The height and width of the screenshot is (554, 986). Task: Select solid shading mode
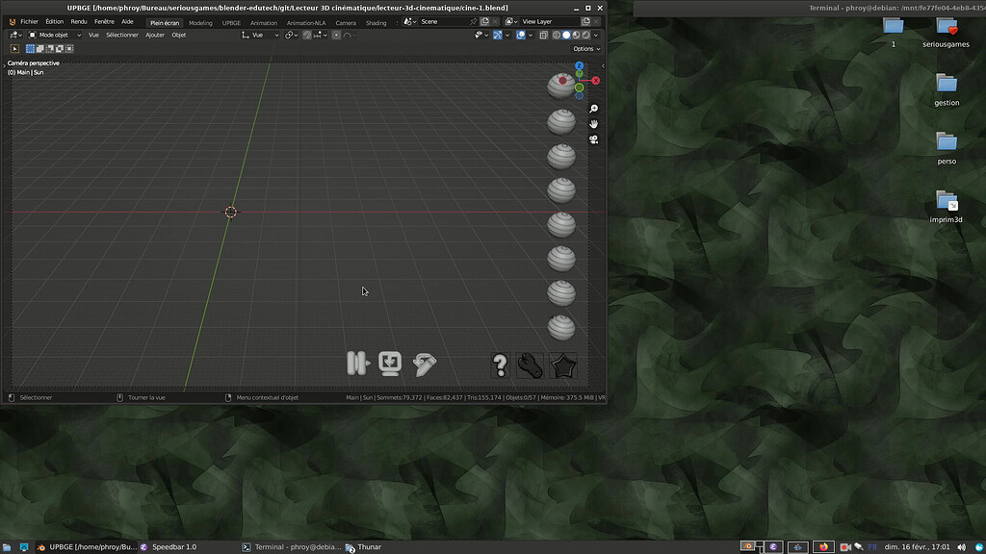click(567, 35)
